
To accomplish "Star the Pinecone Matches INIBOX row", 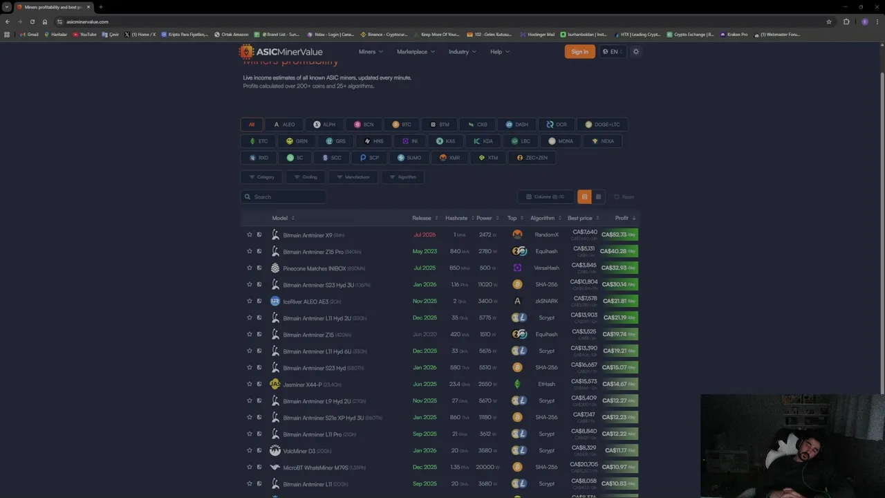I will (250, 268).
